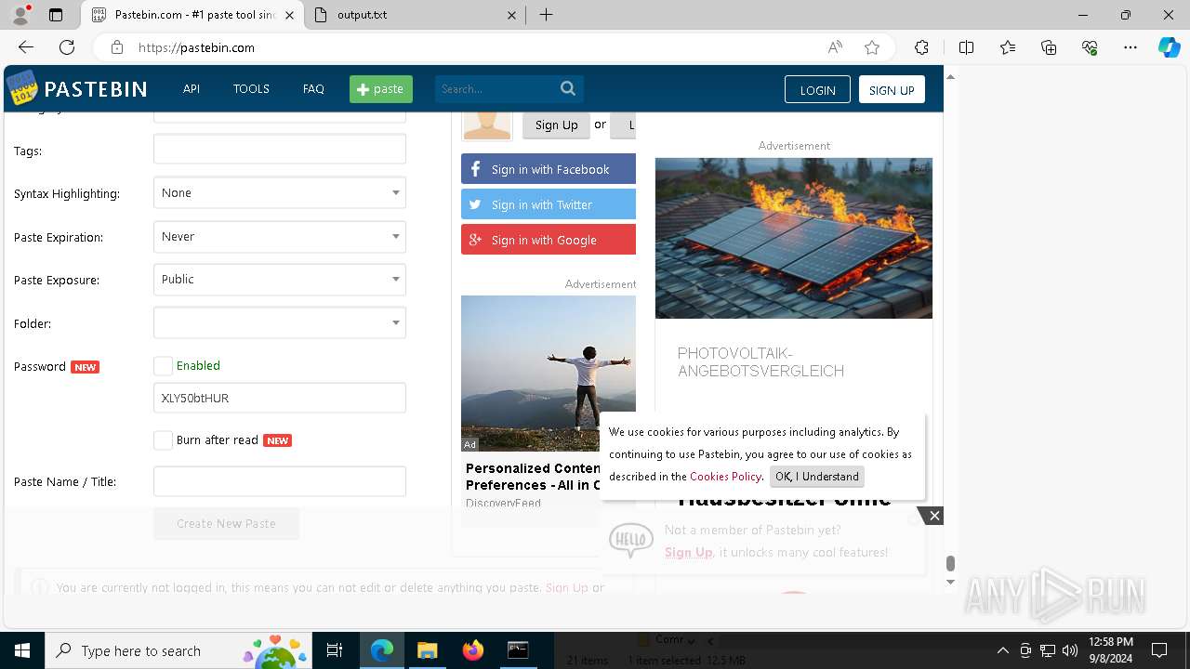Click Sign in with Google
1190x669 pixels.
[x=549, y=240]
